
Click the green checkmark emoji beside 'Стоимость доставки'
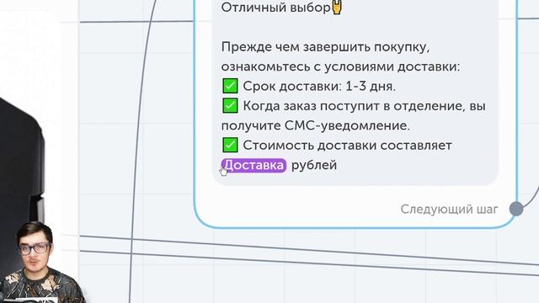[x=230, y=145]
